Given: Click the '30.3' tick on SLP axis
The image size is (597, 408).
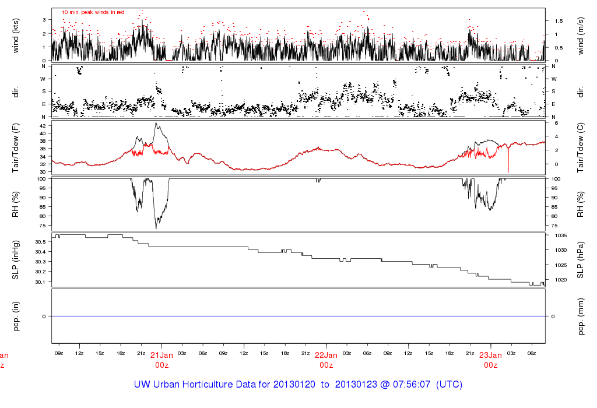Looking at the screenshot, I should (x=40, y=262).
